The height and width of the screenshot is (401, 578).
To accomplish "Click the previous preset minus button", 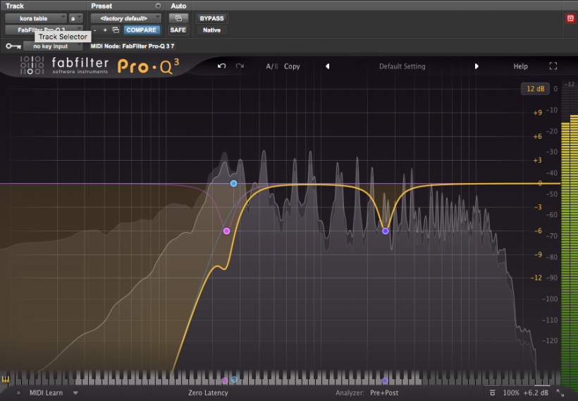I will (x=95, y=30).
